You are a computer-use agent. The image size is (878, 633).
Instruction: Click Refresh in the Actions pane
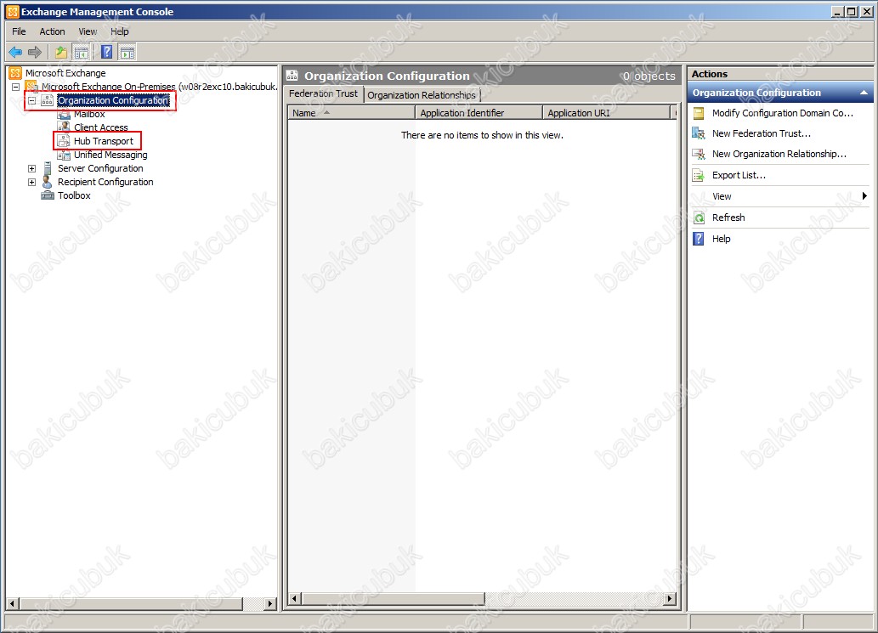tap(728, 218)
